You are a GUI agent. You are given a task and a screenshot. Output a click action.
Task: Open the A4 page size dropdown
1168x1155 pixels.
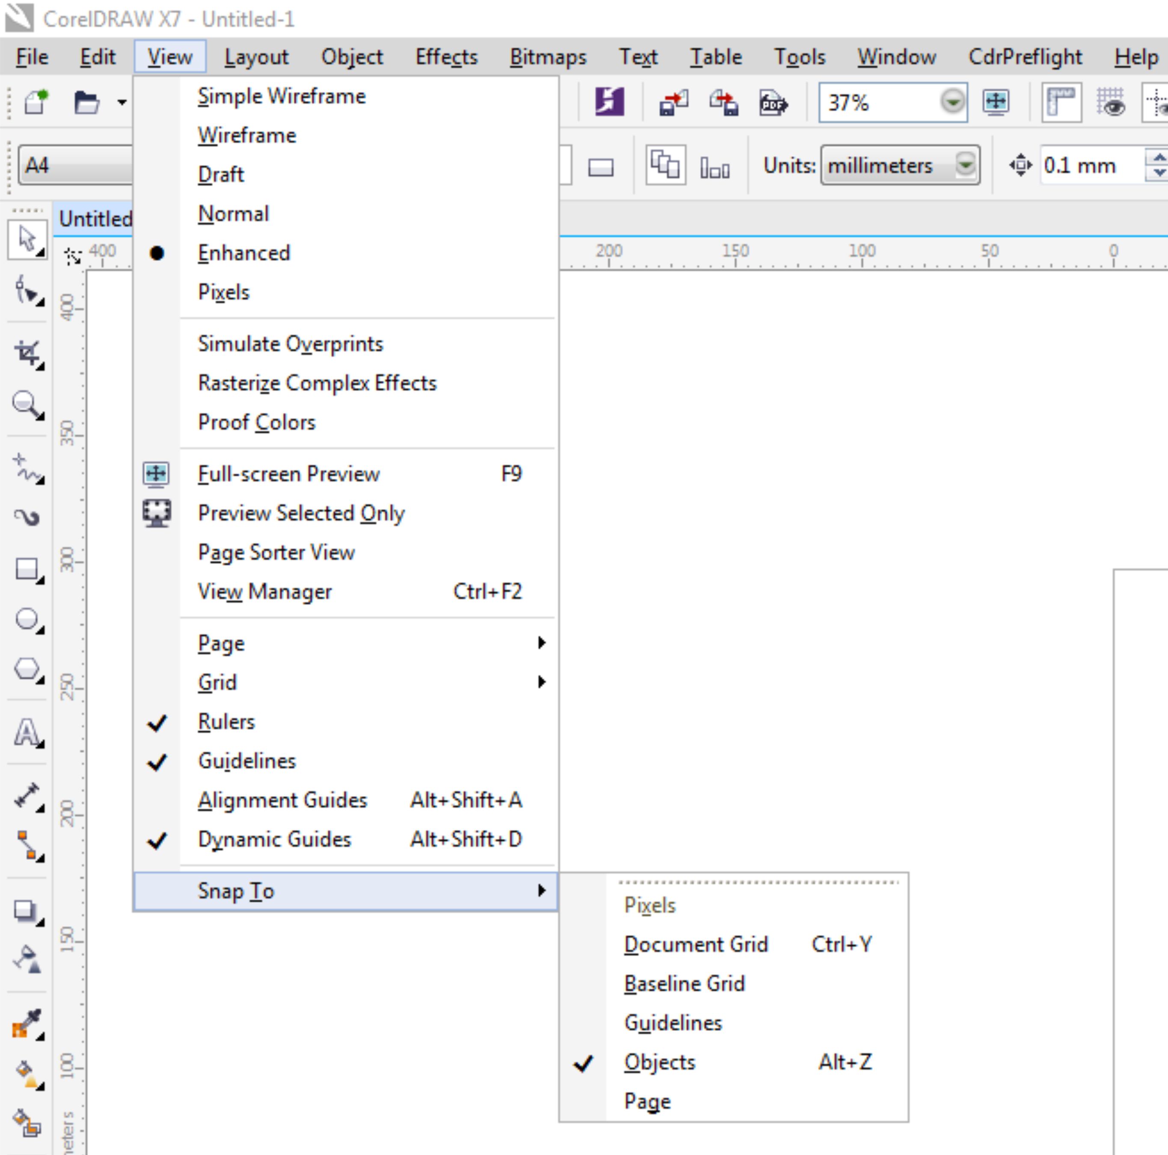[x=76, y=165]
